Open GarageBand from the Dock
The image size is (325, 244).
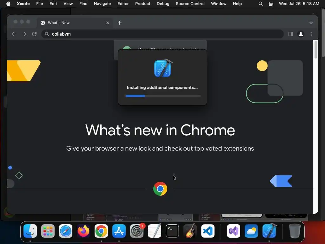190,231
